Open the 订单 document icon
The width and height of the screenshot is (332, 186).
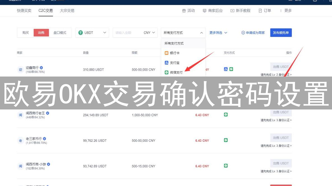click(260, 11)
